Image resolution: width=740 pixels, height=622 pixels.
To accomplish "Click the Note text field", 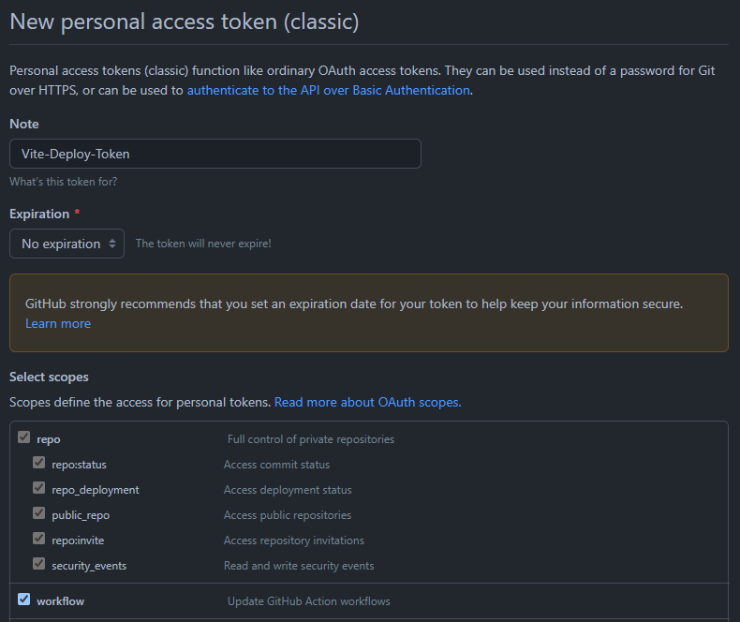I will click(215, 154).
